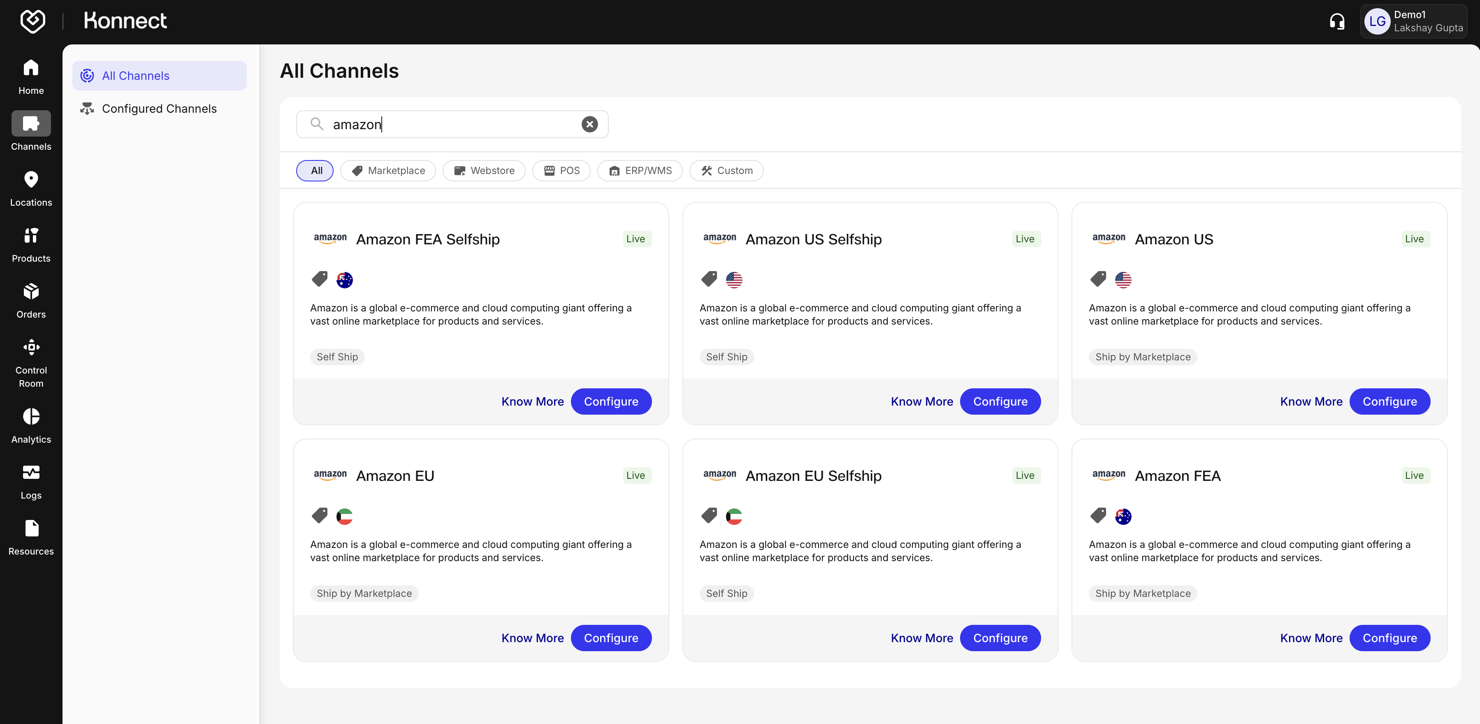
Task: Open the Logs section
Action: click(x=31, y=481)
